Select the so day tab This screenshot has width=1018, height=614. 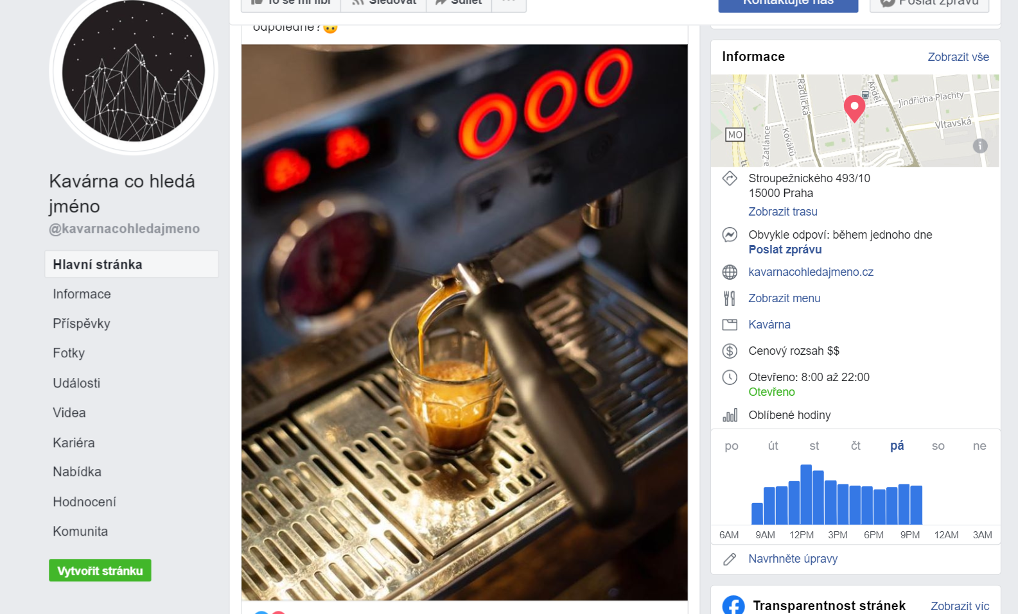pos(938,446)
